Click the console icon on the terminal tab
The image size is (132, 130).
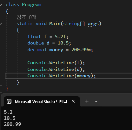click(9, 101)
